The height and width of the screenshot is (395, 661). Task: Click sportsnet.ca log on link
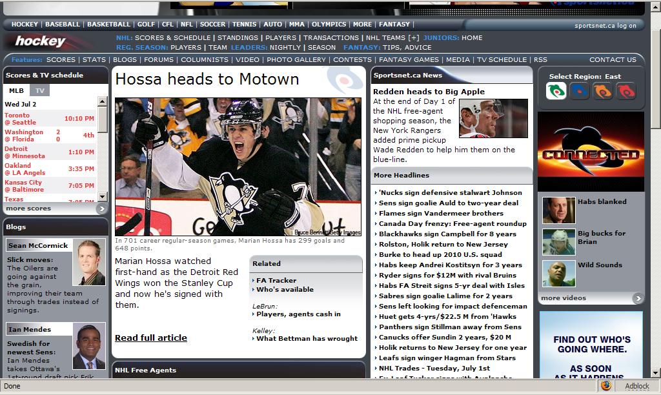point(605,26)
